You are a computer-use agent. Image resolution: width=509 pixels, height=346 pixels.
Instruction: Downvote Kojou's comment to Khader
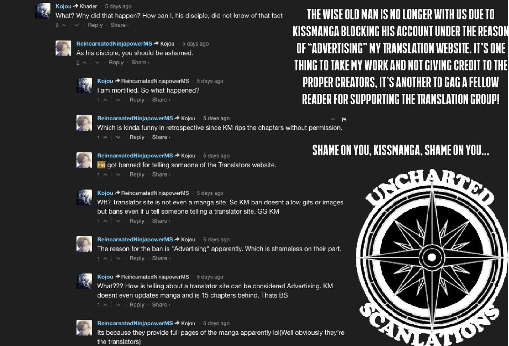tap(77, 25)
